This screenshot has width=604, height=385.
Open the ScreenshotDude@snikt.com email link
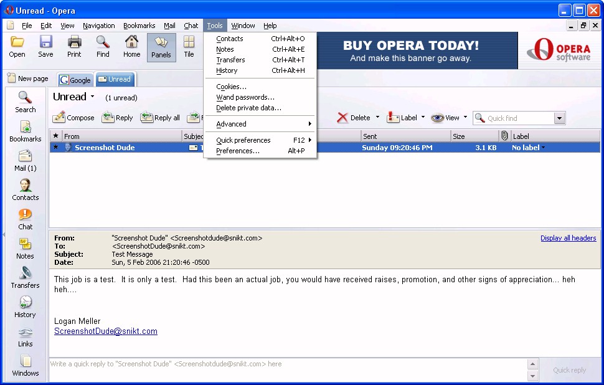point(106,331)
